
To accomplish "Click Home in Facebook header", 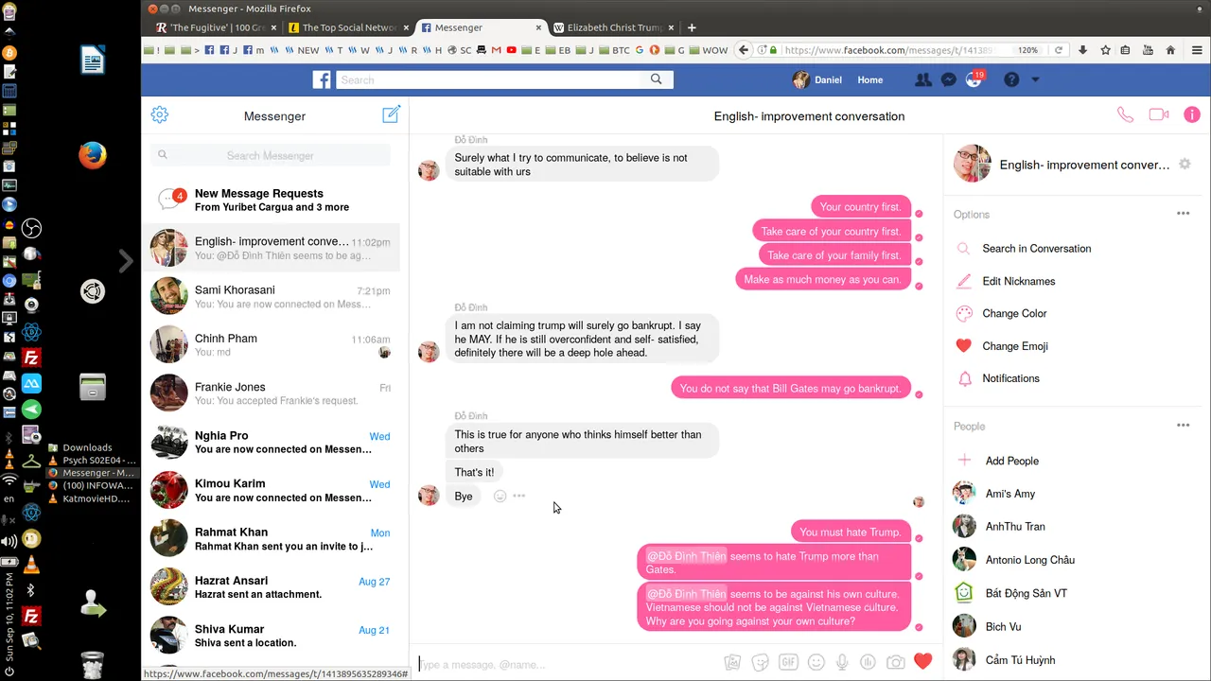I will 869,80.
